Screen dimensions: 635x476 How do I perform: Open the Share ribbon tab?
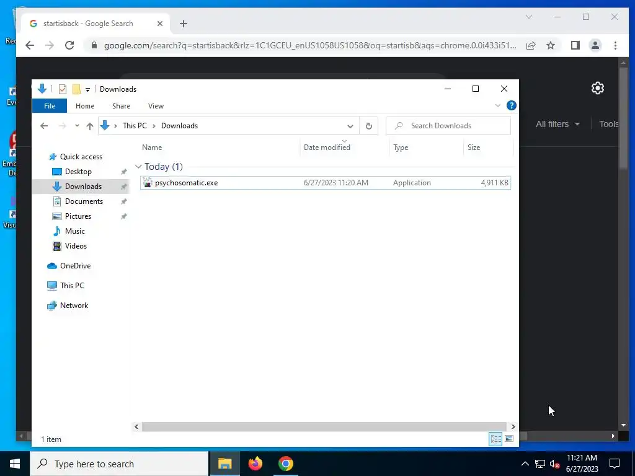(x=121, y=106)
